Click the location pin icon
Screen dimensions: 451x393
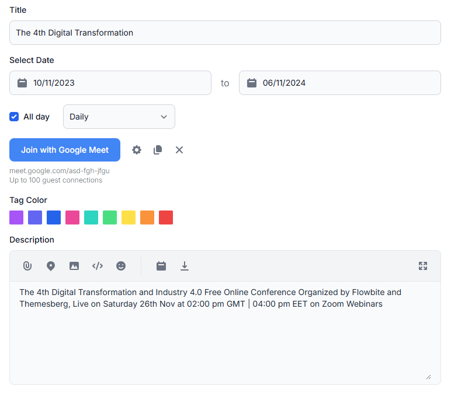(x=51, y=266)
